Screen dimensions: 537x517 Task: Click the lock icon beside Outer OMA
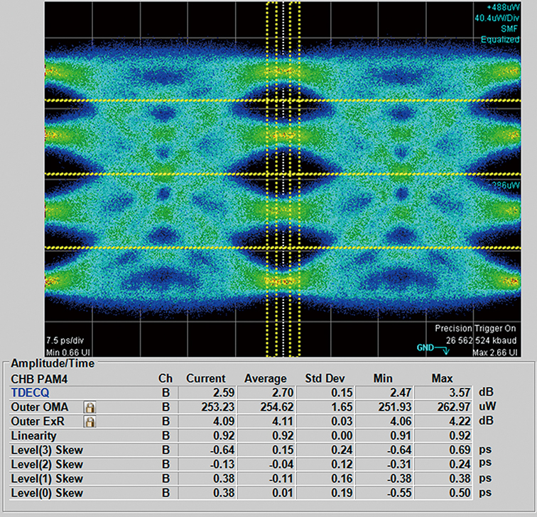(90, 407)
